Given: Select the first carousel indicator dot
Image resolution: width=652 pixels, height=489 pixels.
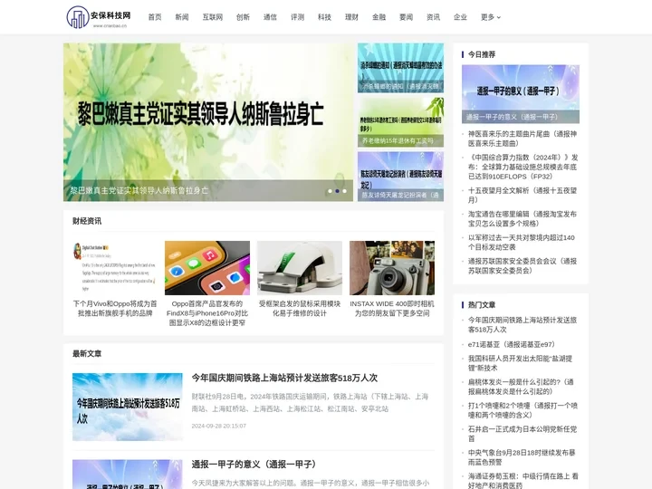Looking at the screenshot, I should pos(331,191).
